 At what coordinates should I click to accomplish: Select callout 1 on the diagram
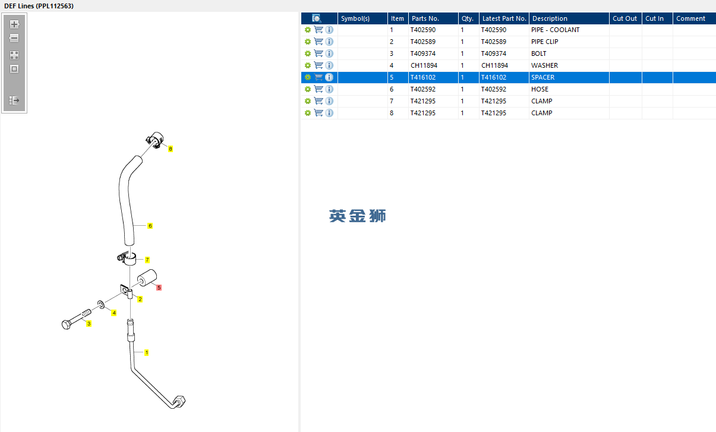[146, 352]
